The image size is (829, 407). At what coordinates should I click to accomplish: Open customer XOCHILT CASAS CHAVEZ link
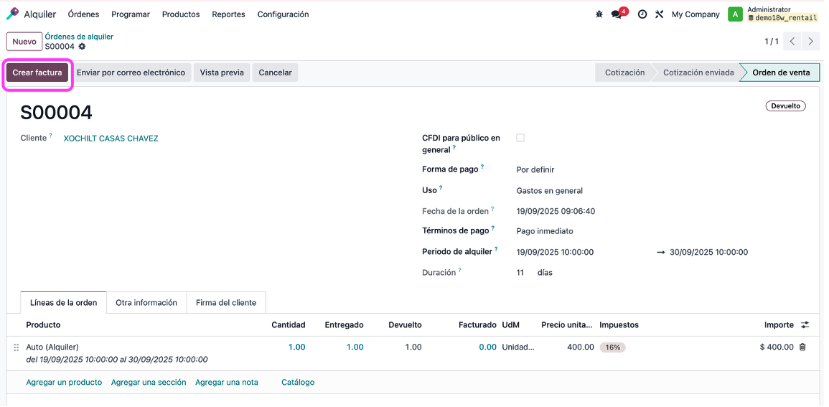(x=111, y=139)
